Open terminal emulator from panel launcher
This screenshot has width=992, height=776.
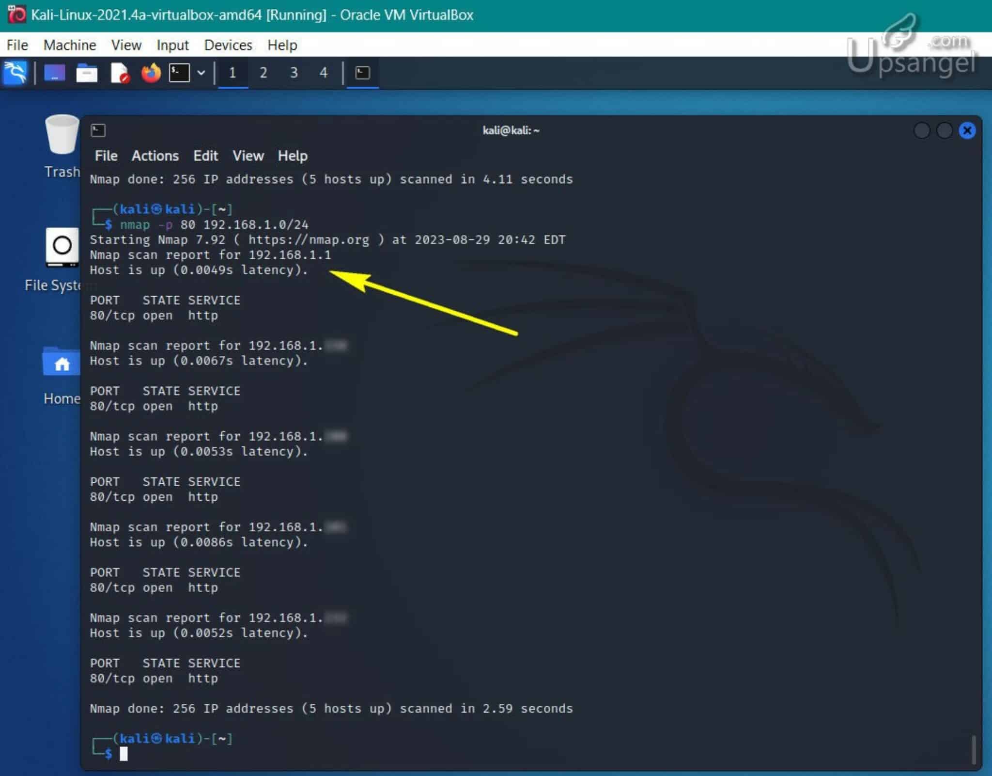[179, 73]
